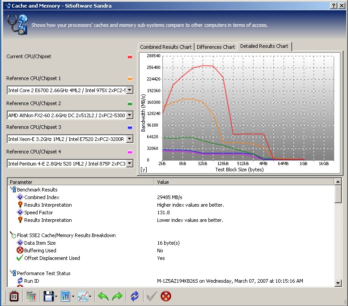Image resolution: width=348 pixels, height=306 pixels.
Task: Open Reference CPU/Chipset 4 dropdown
Action: point(130,164)
